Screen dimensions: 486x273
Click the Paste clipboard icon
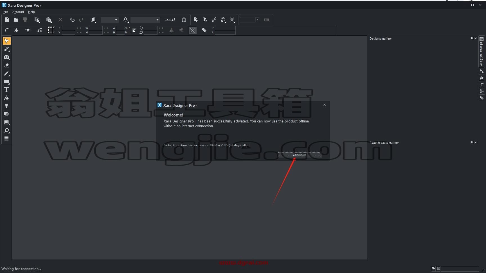pyautogui.click(x=49, y=20)
